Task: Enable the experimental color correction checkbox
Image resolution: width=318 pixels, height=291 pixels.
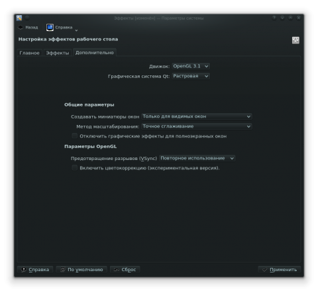Action: coord(74,168)
